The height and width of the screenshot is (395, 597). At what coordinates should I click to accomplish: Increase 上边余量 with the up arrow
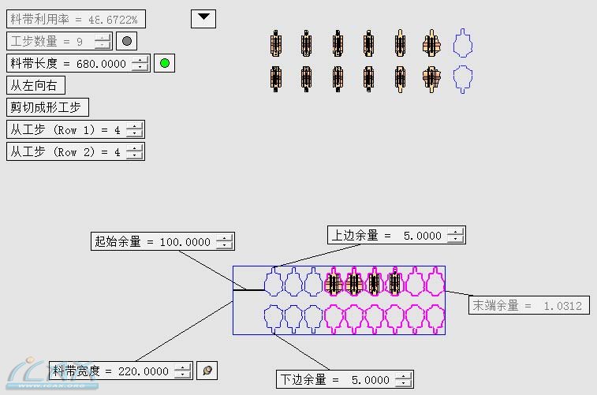[456, 232]
